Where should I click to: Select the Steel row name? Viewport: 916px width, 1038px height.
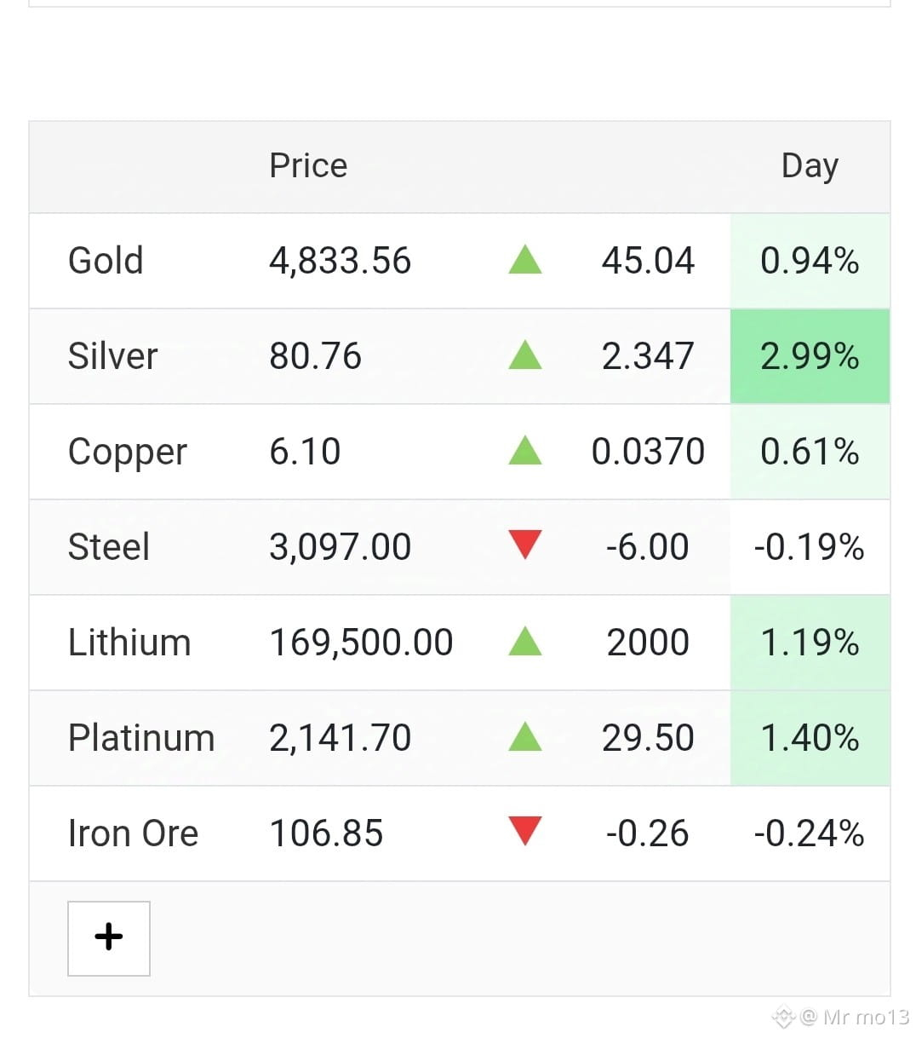pos(109,547)
